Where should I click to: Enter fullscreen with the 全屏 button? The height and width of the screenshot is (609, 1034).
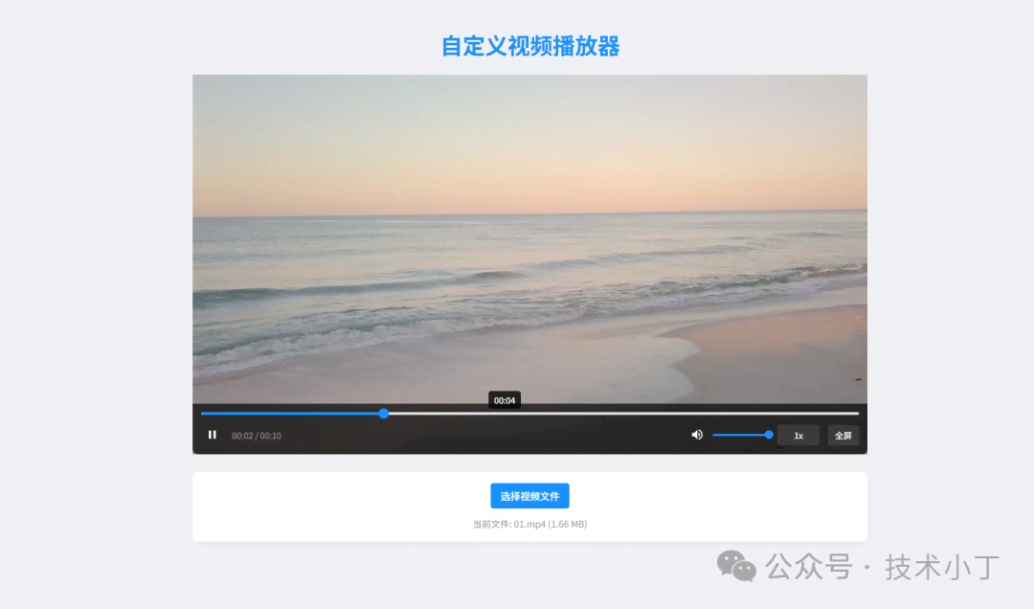click(x=843, y=436)
